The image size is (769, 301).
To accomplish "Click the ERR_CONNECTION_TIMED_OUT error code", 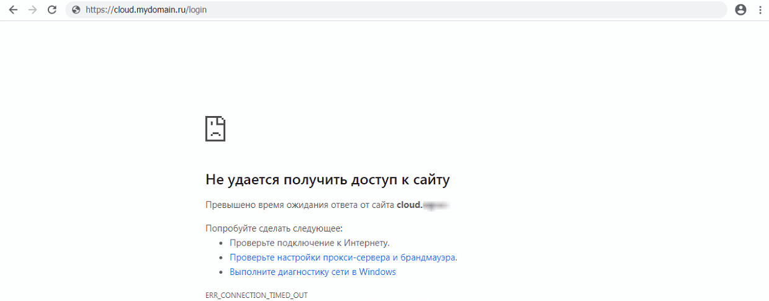I will (x=256, y=295).
